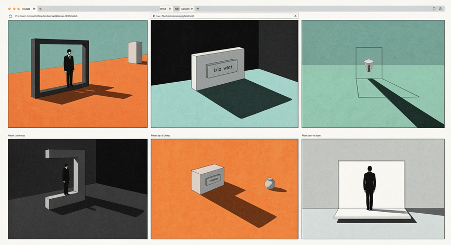451x245 pixels.
Task: Select the first tab at the top left
Action: [26, 9]
